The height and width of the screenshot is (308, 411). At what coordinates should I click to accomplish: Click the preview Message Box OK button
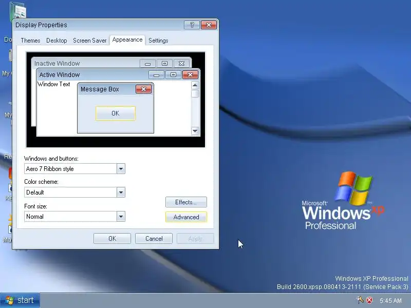click(116, 113)
